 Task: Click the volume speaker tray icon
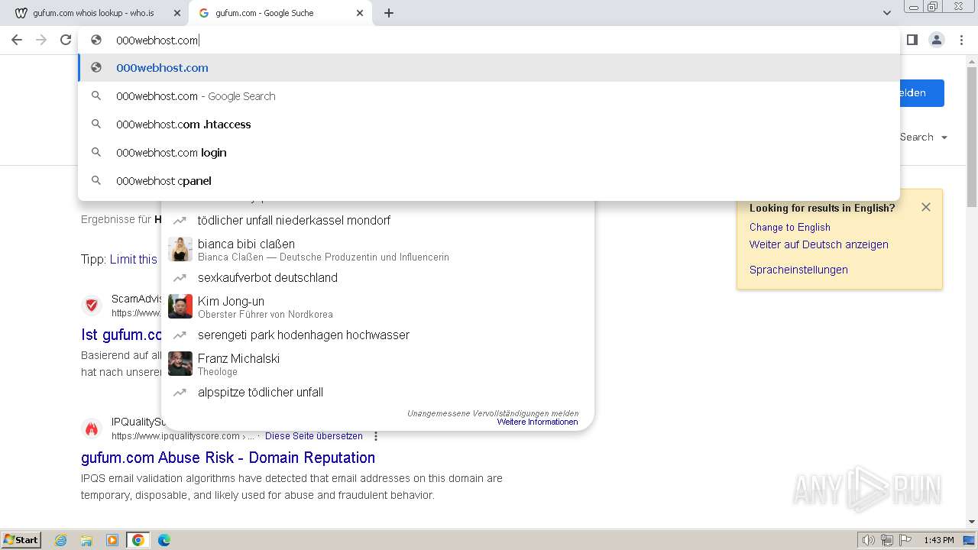(x=869, y=540)
